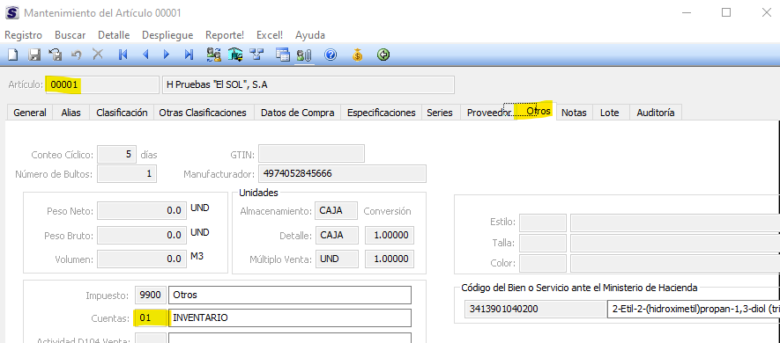Click the money bag icon
The image size is (780, 343).
coord(357,55)
